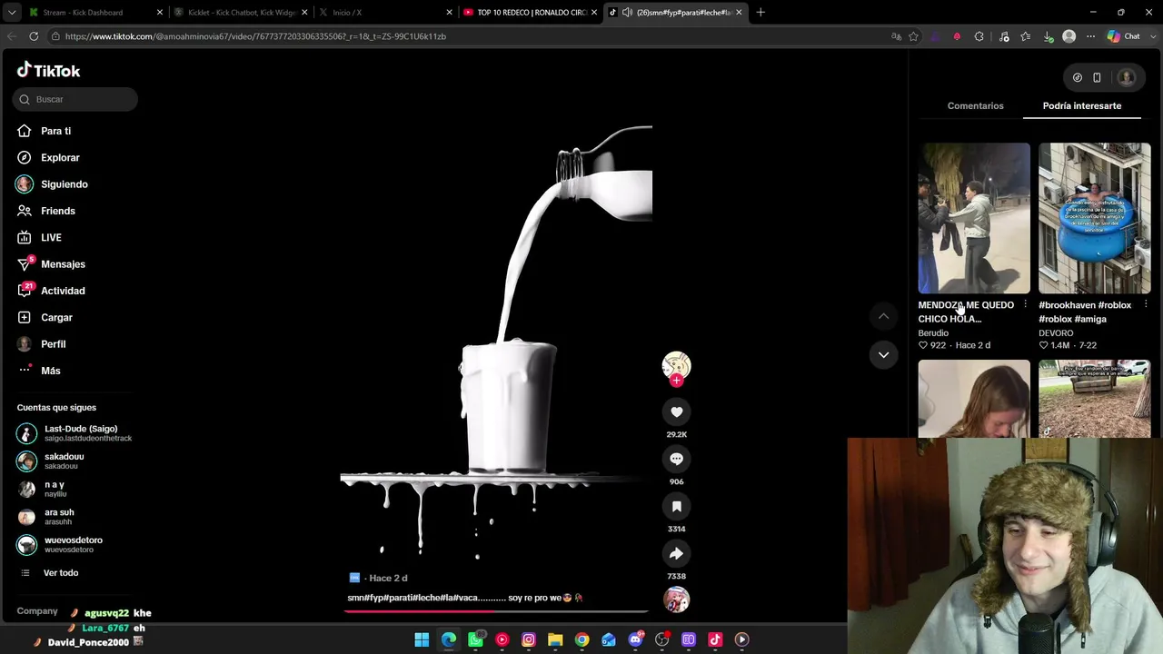Open more options for the MENDOZA video
1163x654 pixels.
1025,305
